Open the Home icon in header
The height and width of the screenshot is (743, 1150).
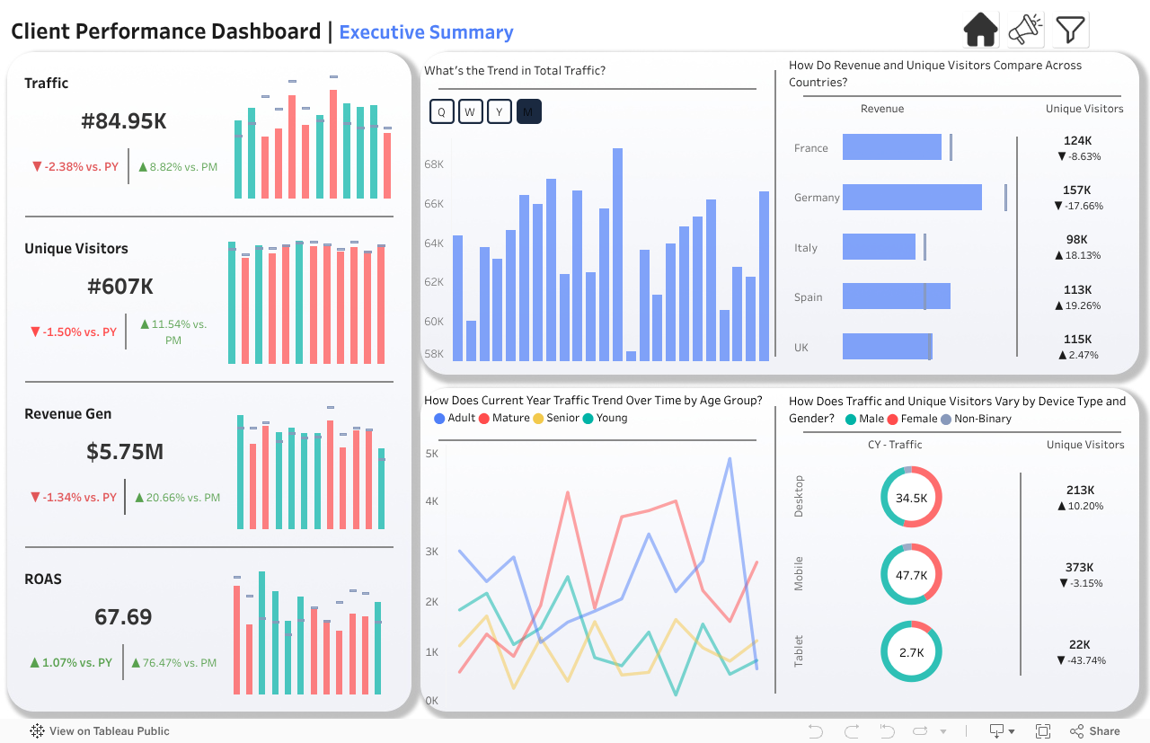pos(981,31)
